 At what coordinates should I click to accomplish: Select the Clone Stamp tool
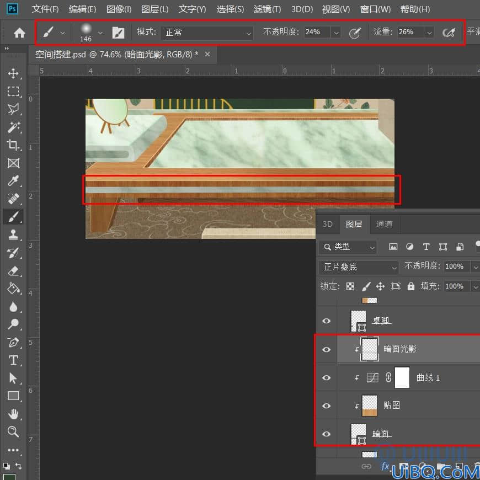point(13,234)
